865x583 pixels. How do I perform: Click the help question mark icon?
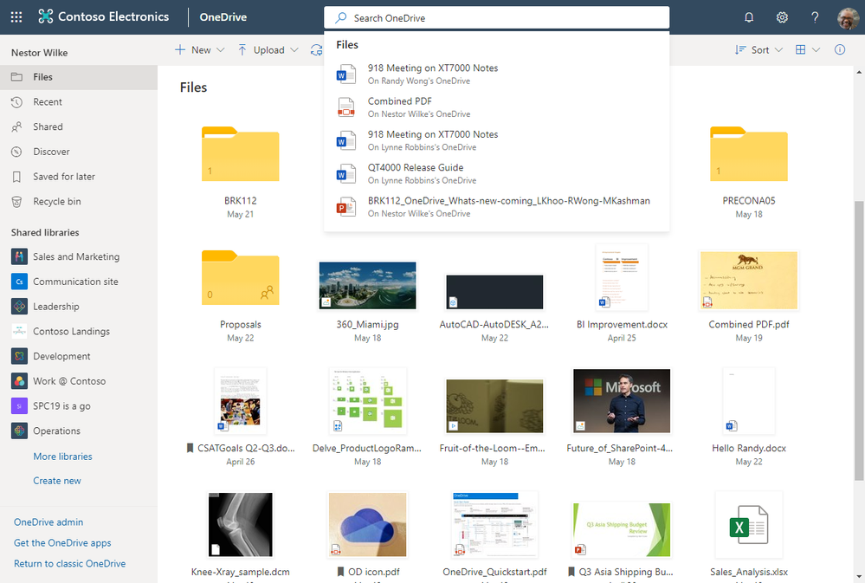click(x=815, y=17)
